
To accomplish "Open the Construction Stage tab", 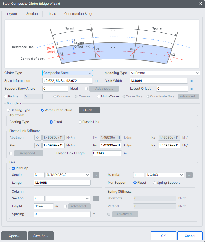I will pyautogui.click(x=79, y=14).
